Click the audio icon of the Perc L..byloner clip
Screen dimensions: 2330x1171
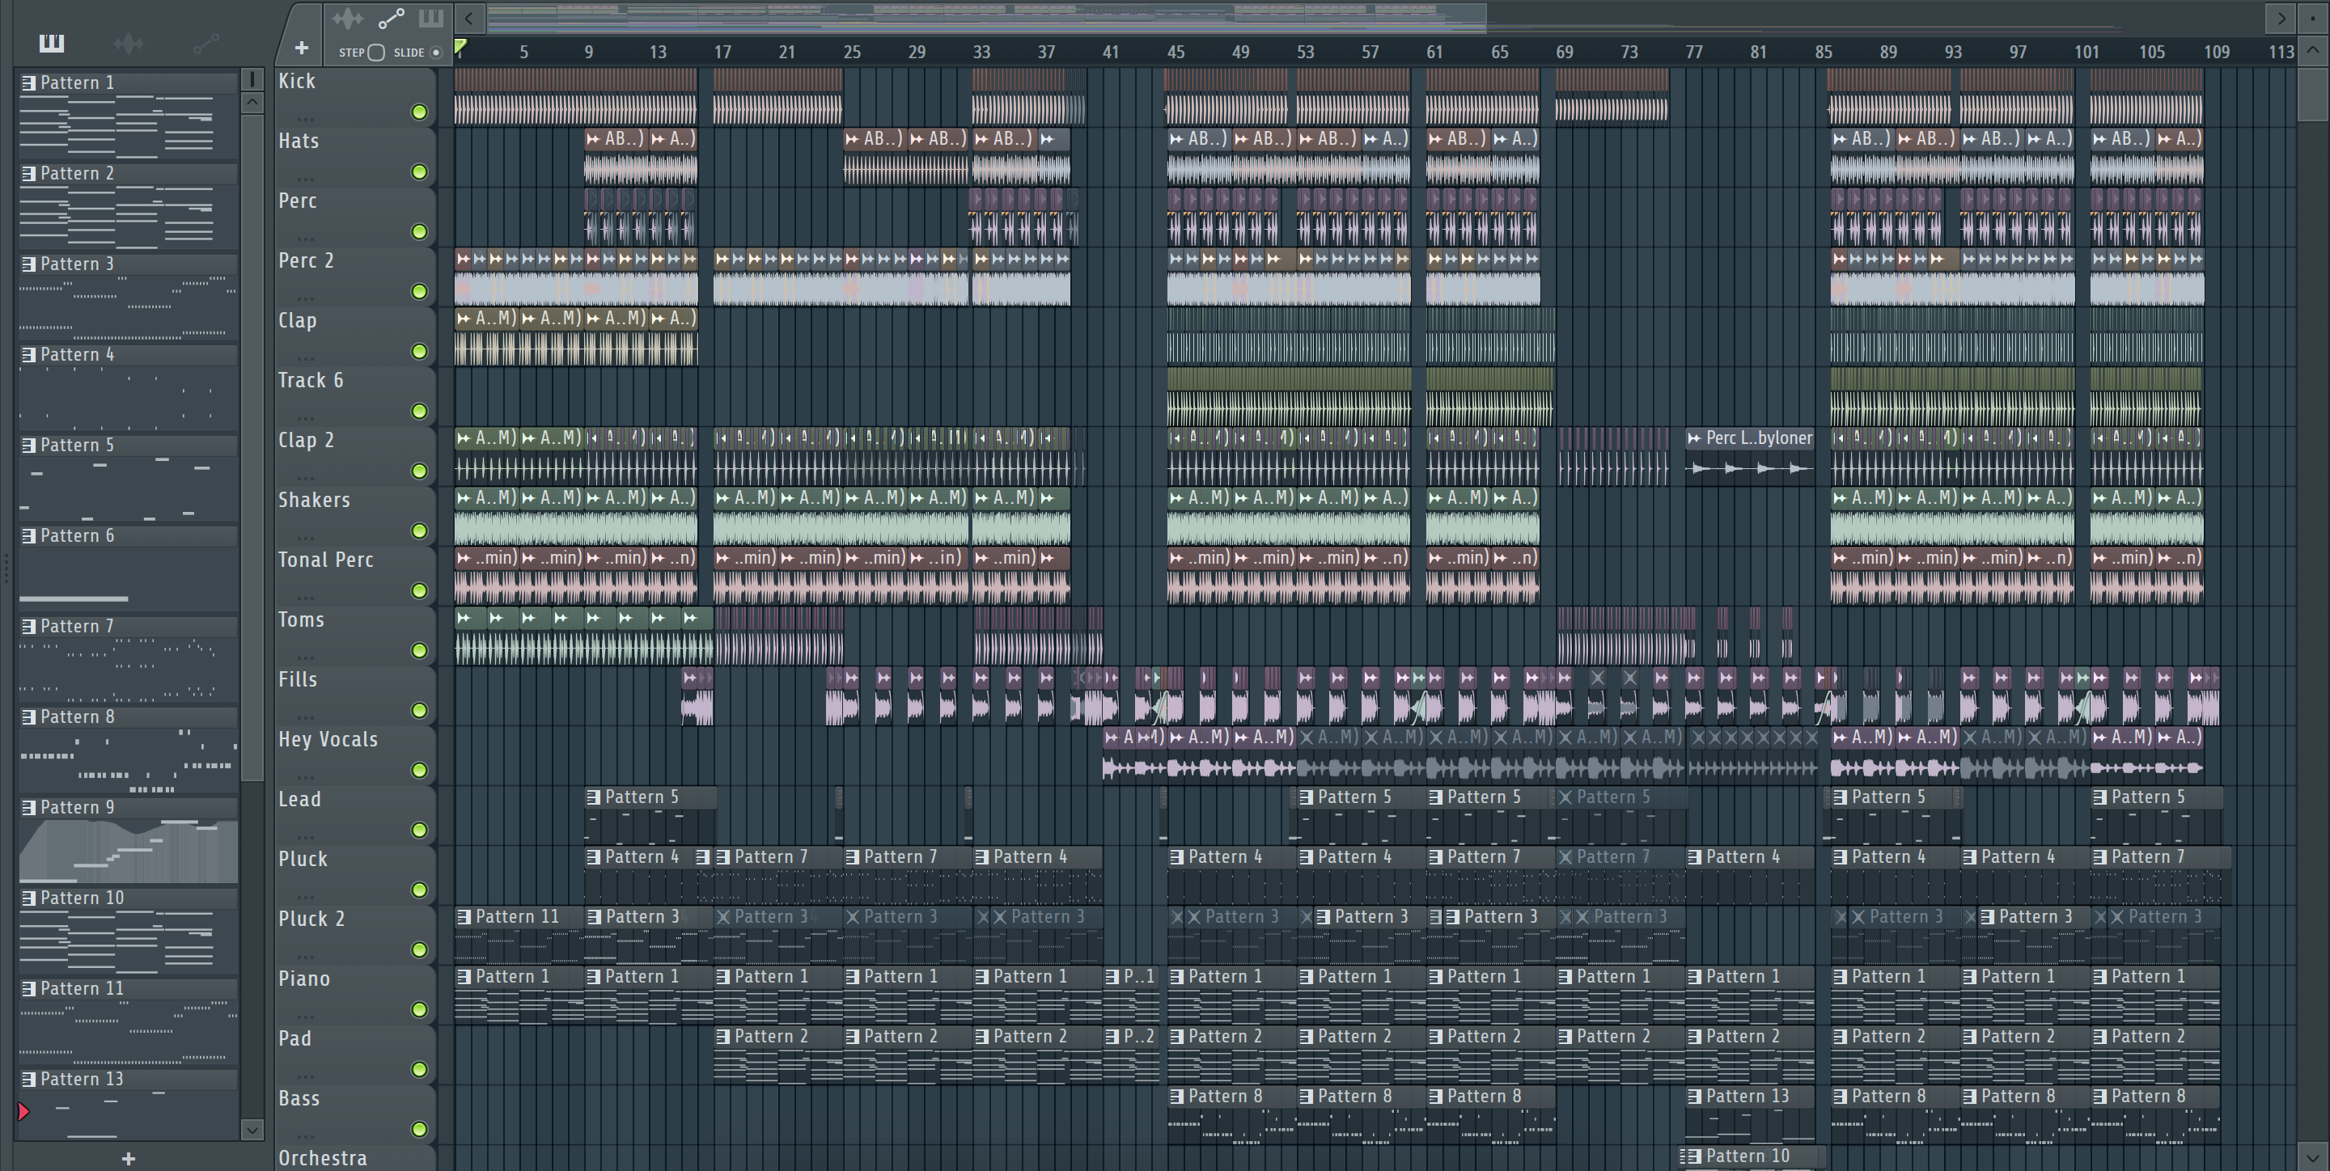coord(1694,438)
